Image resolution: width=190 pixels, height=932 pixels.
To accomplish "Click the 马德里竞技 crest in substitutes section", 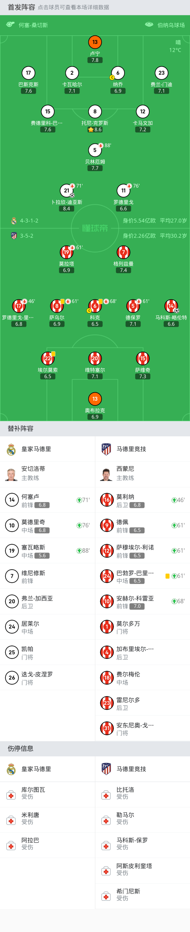I will (106, 449).
